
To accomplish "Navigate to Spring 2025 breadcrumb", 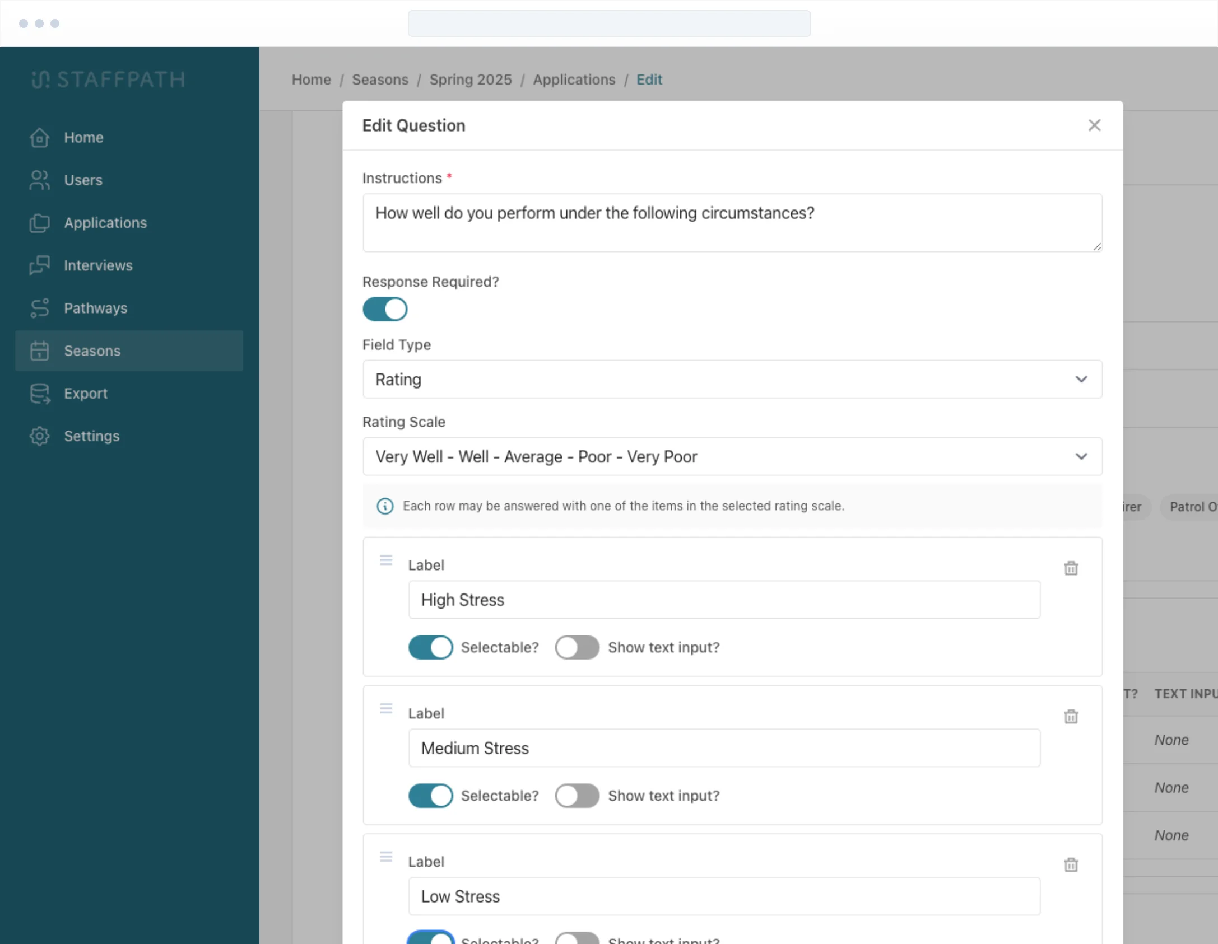I will point(470,80).
